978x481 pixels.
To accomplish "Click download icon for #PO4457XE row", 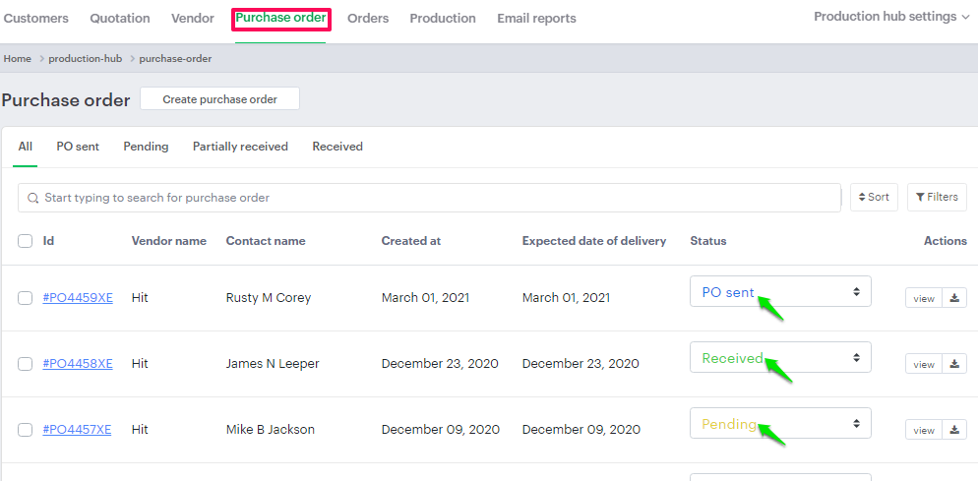I will click(954, 430).
